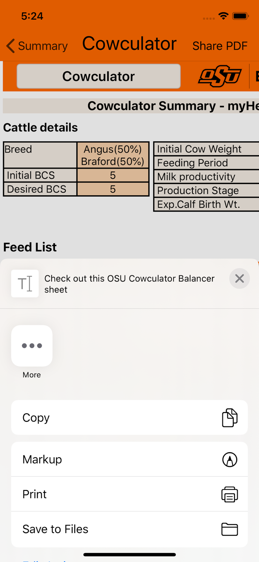This screenshot has width=259, height=562.
Task: Tap the Markup pen icon
Action: click(229, 459)
